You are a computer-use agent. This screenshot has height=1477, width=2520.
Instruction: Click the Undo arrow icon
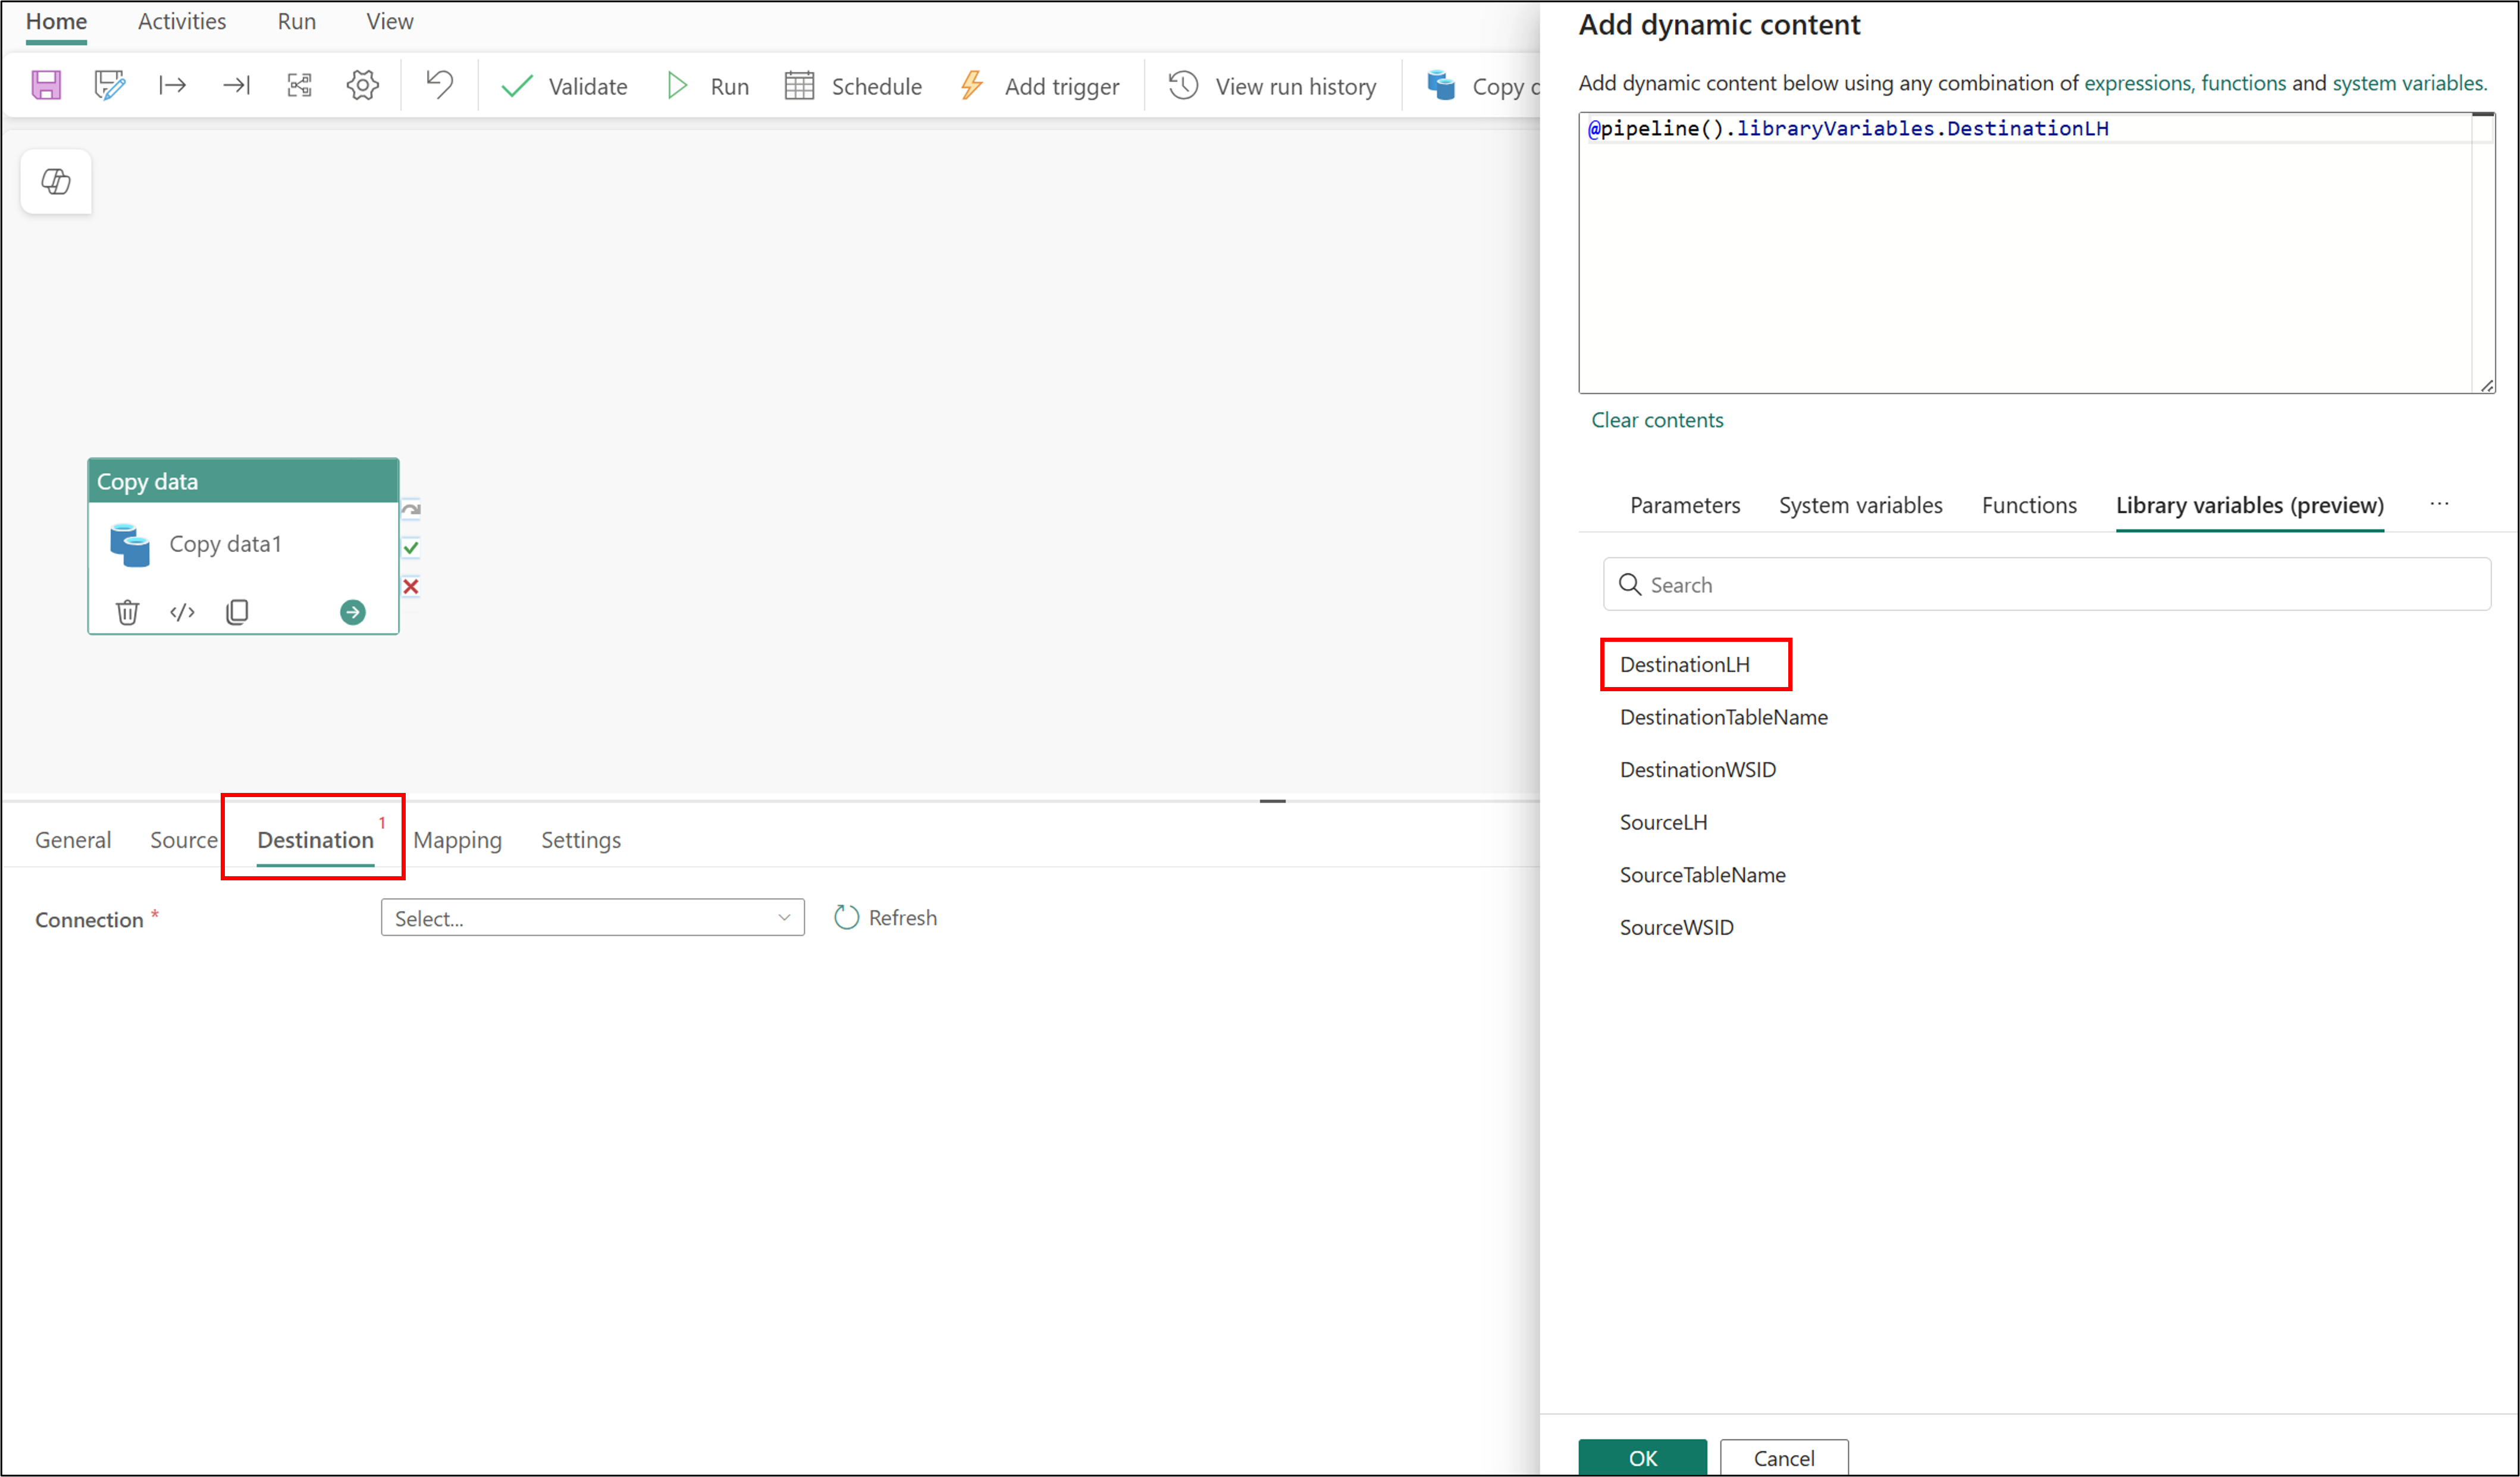[439, 85]
